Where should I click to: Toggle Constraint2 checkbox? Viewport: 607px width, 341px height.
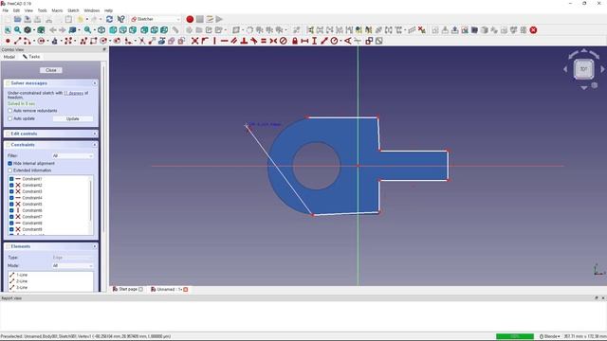(11, 186)
